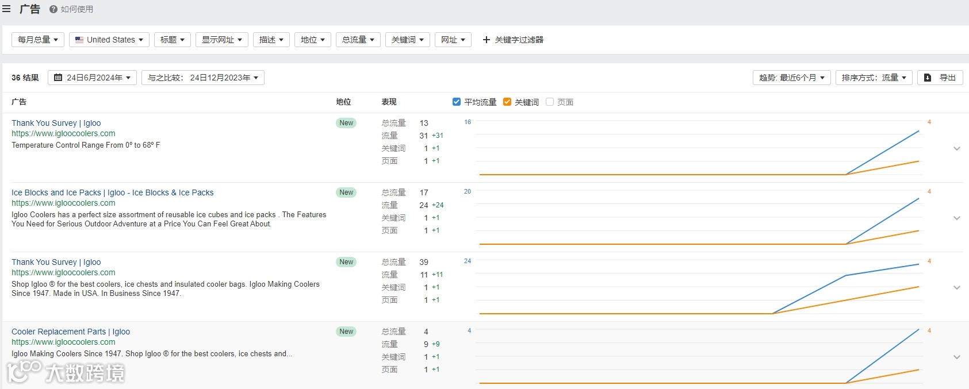This screenshot has width=969, height=389.
Task: Click the +11 traffic change value
Action: (x=438, y=275)
